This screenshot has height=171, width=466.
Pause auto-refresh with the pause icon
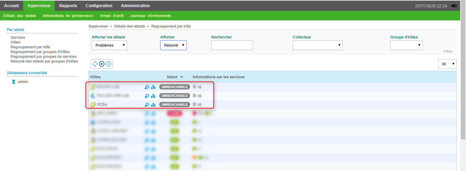pyautogui.click(x=108, y=64)
